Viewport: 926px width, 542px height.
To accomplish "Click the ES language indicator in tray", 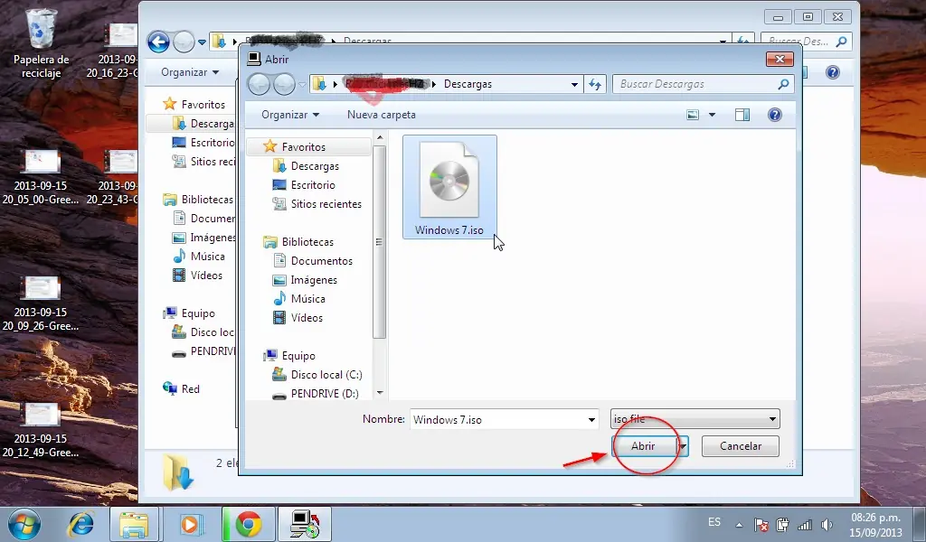I will 714,522.
